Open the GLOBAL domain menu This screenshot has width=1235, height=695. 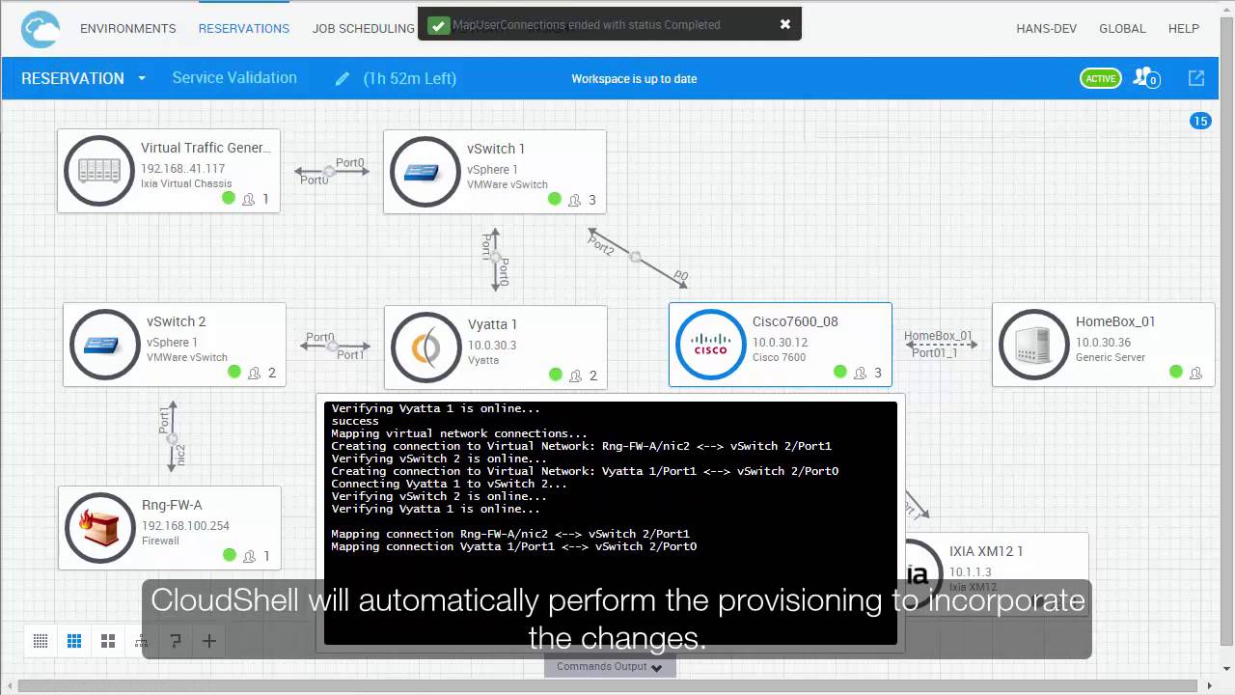(x=1122, y=29)
